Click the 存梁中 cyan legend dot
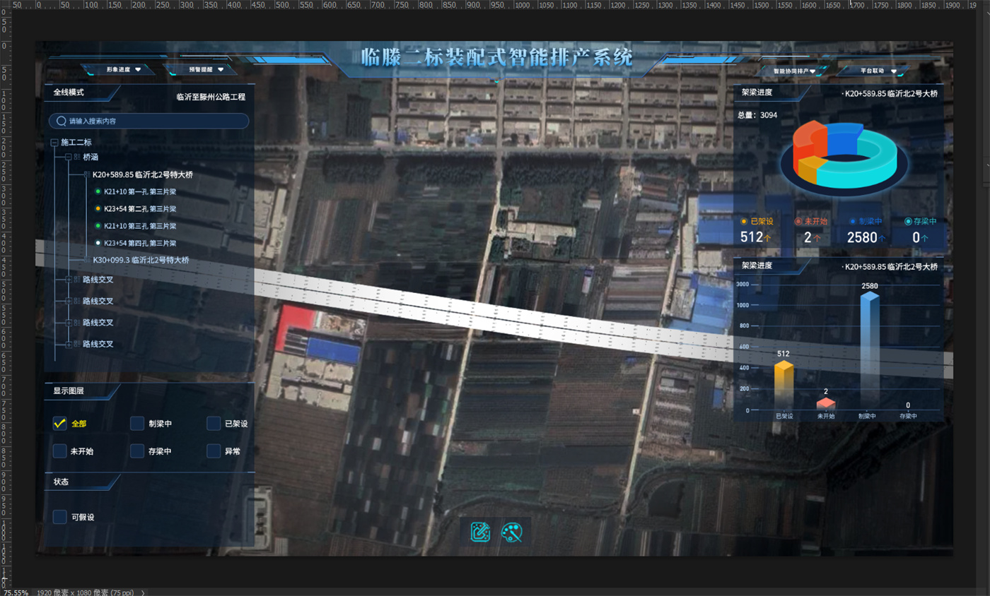This screenshot has width=990, height=596. click(908, 221)
